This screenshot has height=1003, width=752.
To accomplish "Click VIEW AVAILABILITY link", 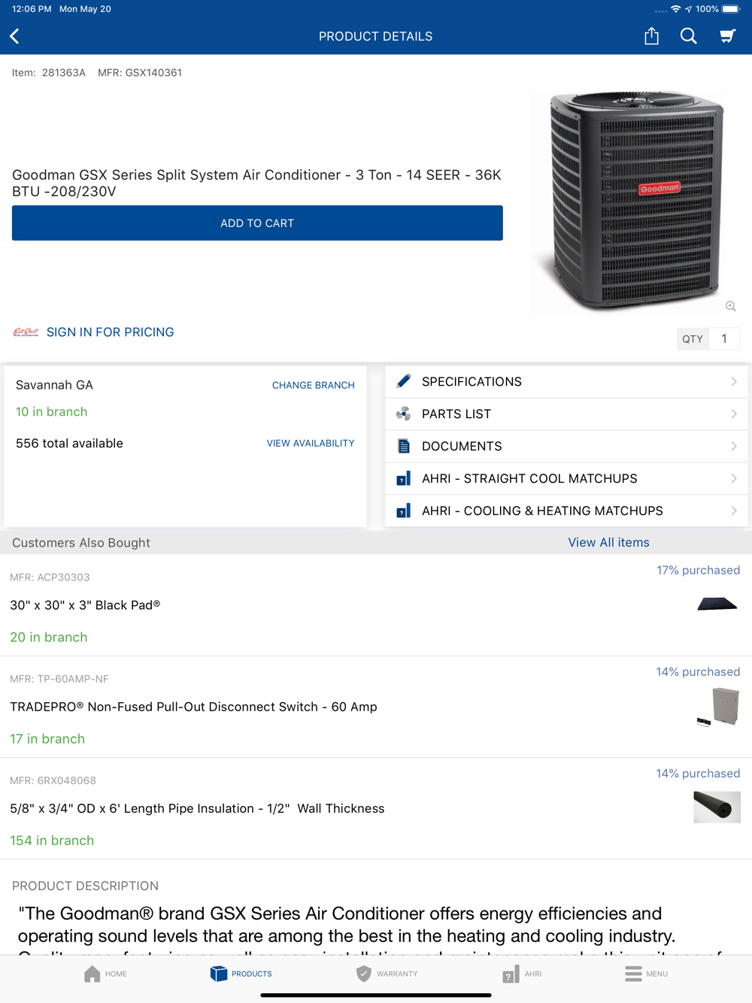I will point(311,443).
